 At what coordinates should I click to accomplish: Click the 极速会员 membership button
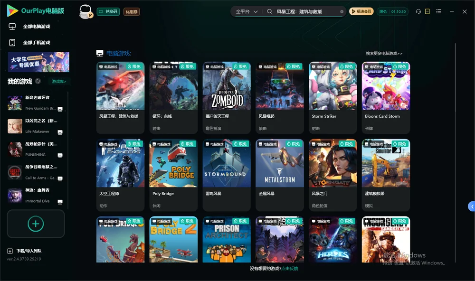(x=361, y=11)
